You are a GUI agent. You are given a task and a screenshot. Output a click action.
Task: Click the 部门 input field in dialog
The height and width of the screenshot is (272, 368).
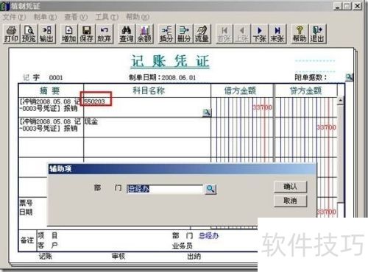pyautogui.click(x=165, y=189)
